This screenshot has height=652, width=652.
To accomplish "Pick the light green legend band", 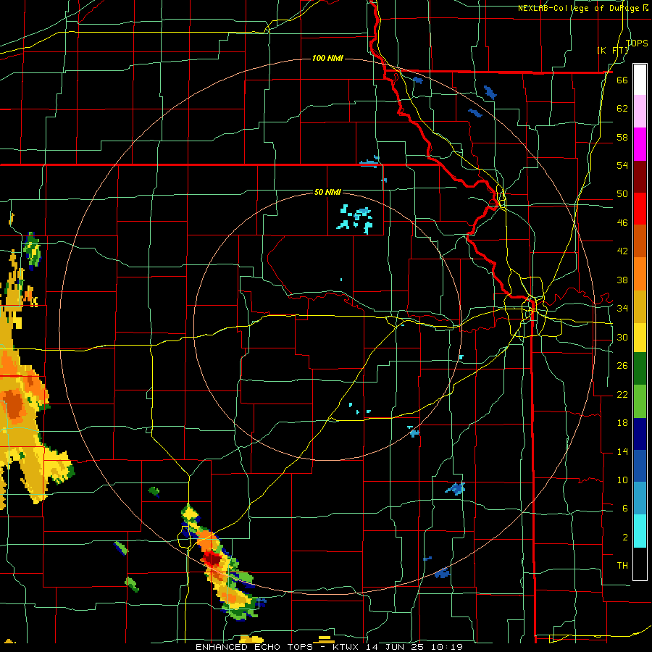I will 640,401.
